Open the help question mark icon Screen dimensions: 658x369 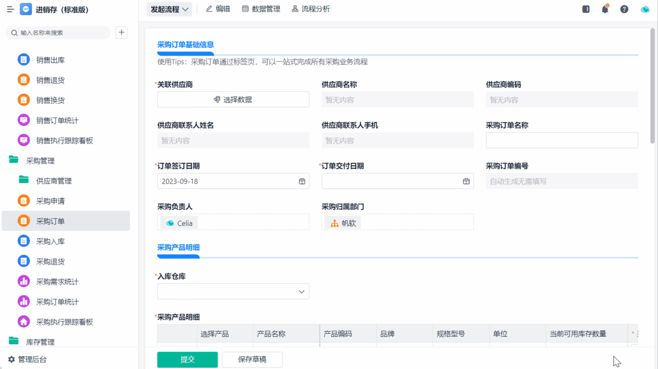pos(624,9)
